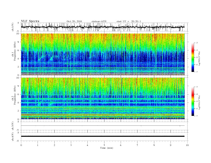Click the time axis tick label "4"
This screenshot has height=163, width=211.
click(x=87, y=145)
